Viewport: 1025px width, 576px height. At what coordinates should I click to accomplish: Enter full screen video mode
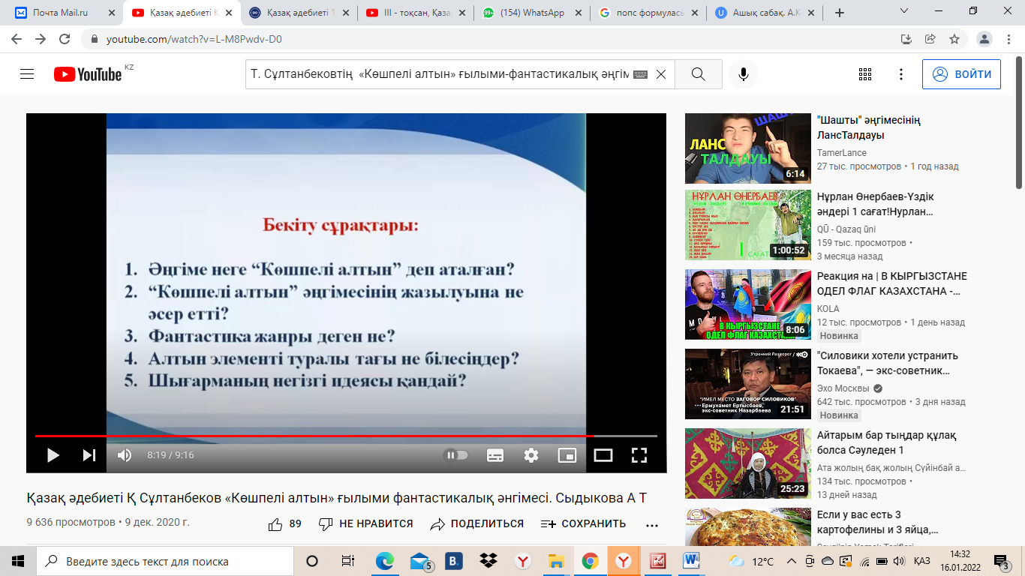click(x=639, y=454)
